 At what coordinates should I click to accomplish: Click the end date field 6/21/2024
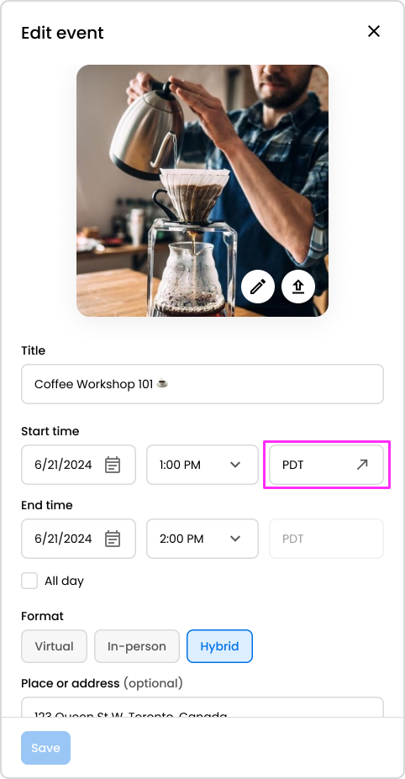coord(78,539)
